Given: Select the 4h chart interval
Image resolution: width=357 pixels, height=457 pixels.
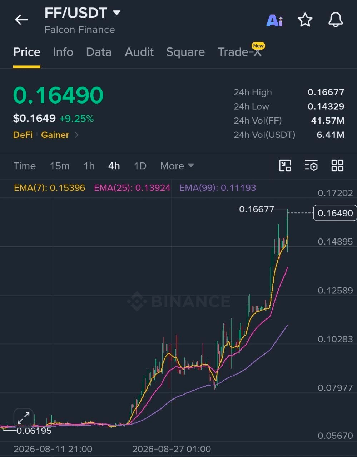Looking at the screenshot, I should pyautogui.click(x=114, y=166).
